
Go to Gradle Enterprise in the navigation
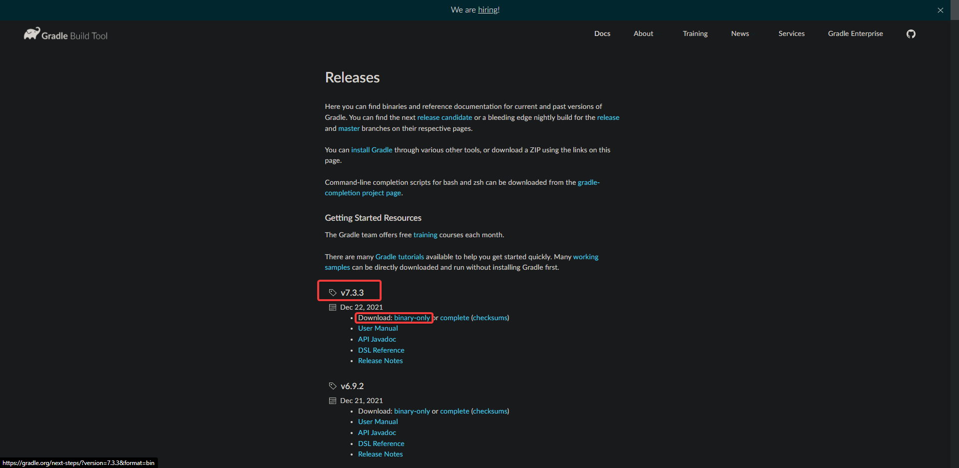click(855, 33)
